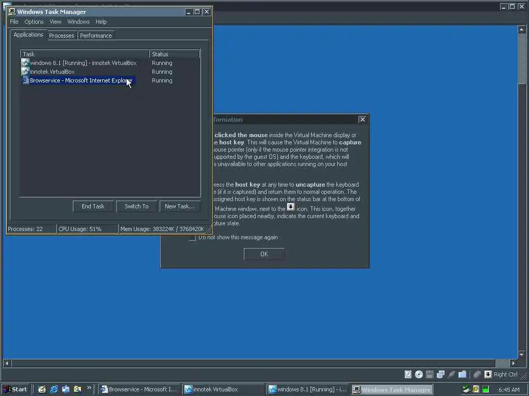Click the host key arrow indicator icon
This screenshot has width=529, height=396.
point(488,374)
